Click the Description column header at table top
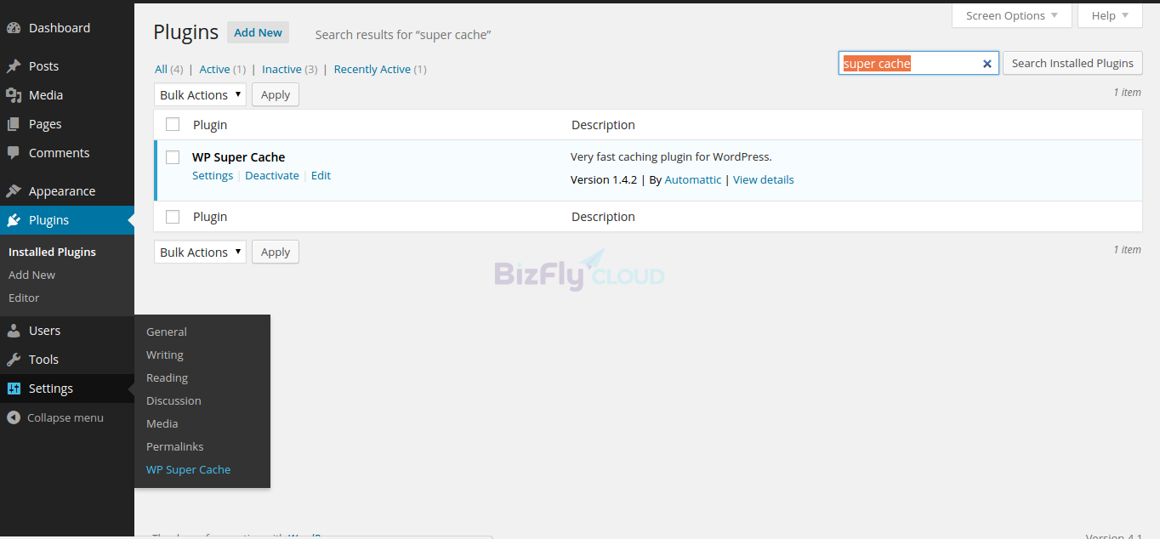The image size is (1160, 539). (603, 125)
